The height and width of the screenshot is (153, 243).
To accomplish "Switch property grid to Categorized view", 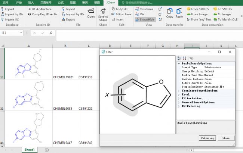I will pos(179,59).
